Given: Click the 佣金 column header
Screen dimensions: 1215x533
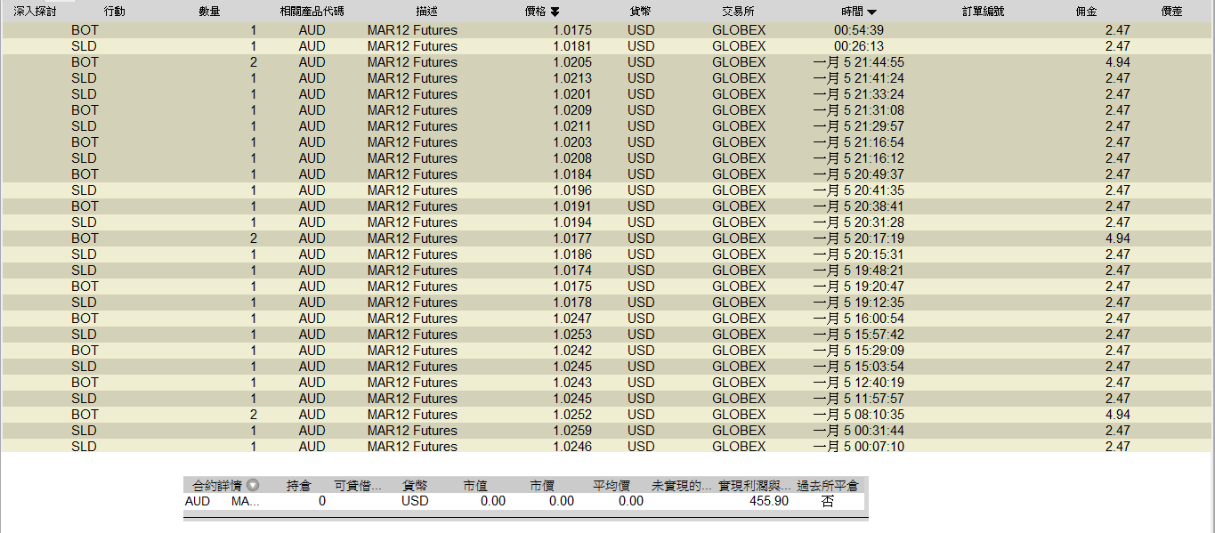Looking at the screenshot, I should pos(1087,12).
